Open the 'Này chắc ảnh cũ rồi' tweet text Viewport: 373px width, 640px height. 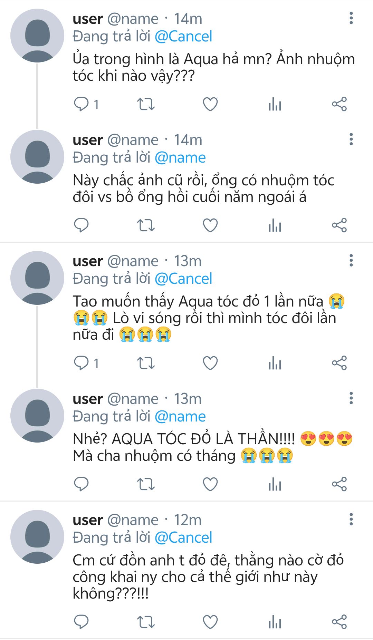pos(203,188)
